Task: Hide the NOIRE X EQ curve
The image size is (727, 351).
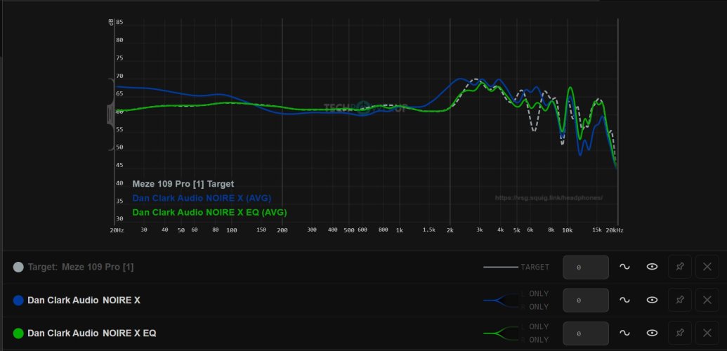Action: (652, 333)
